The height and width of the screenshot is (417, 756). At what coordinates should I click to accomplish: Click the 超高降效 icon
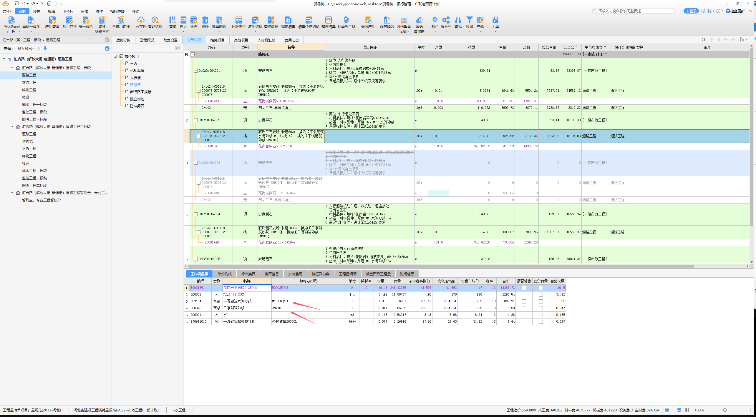pyautogui.click(x=387, y=20)
